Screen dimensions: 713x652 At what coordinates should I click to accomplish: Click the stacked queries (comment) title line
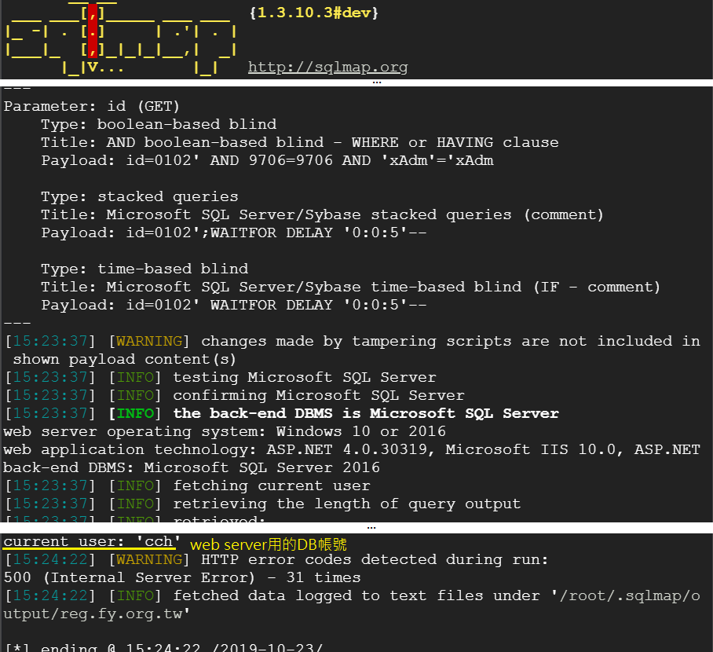[323, 214]
